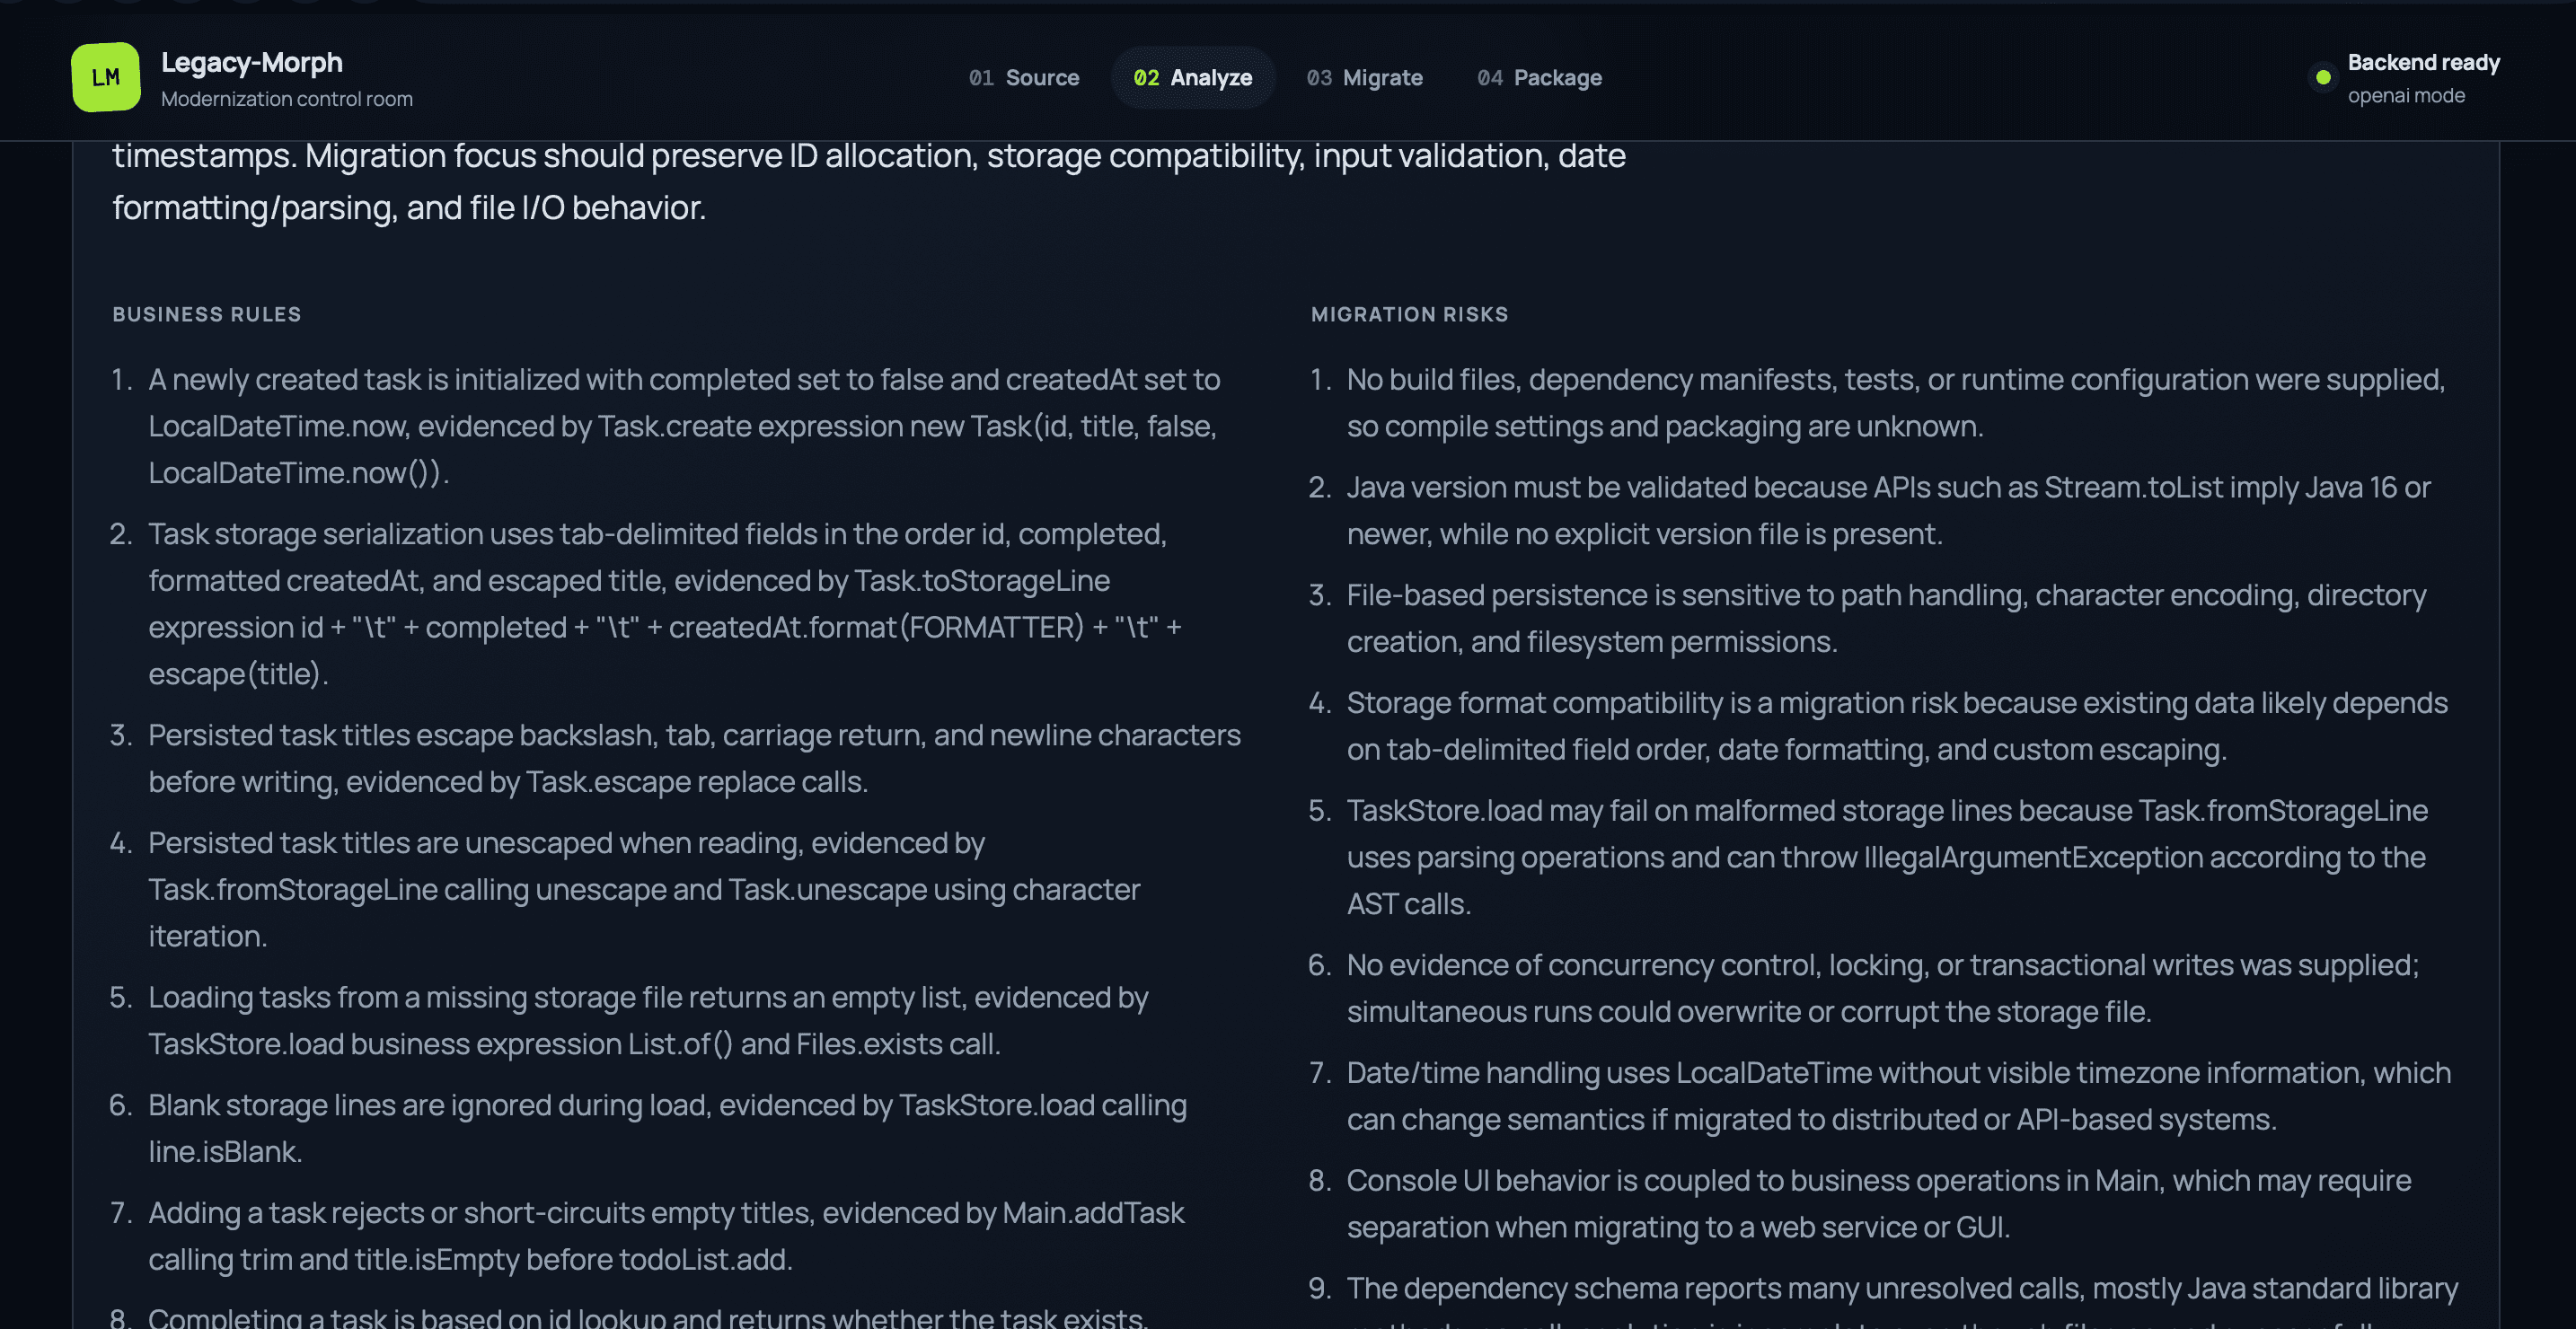
Task: Click the Modernization control room subtitle
Action: [287, 99]
